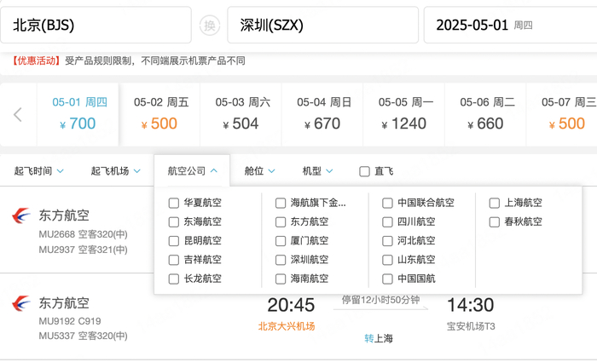Image resolution: width=597 pixels, height=362 pixels.
Task: Switch to 05-04 周日 date tab
Action: (x=324, y=113)
